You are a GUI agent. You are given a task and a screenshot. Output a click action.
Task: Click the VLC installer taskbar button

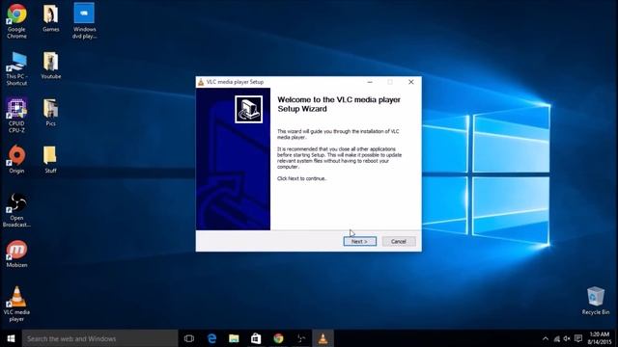click(323, 338)
